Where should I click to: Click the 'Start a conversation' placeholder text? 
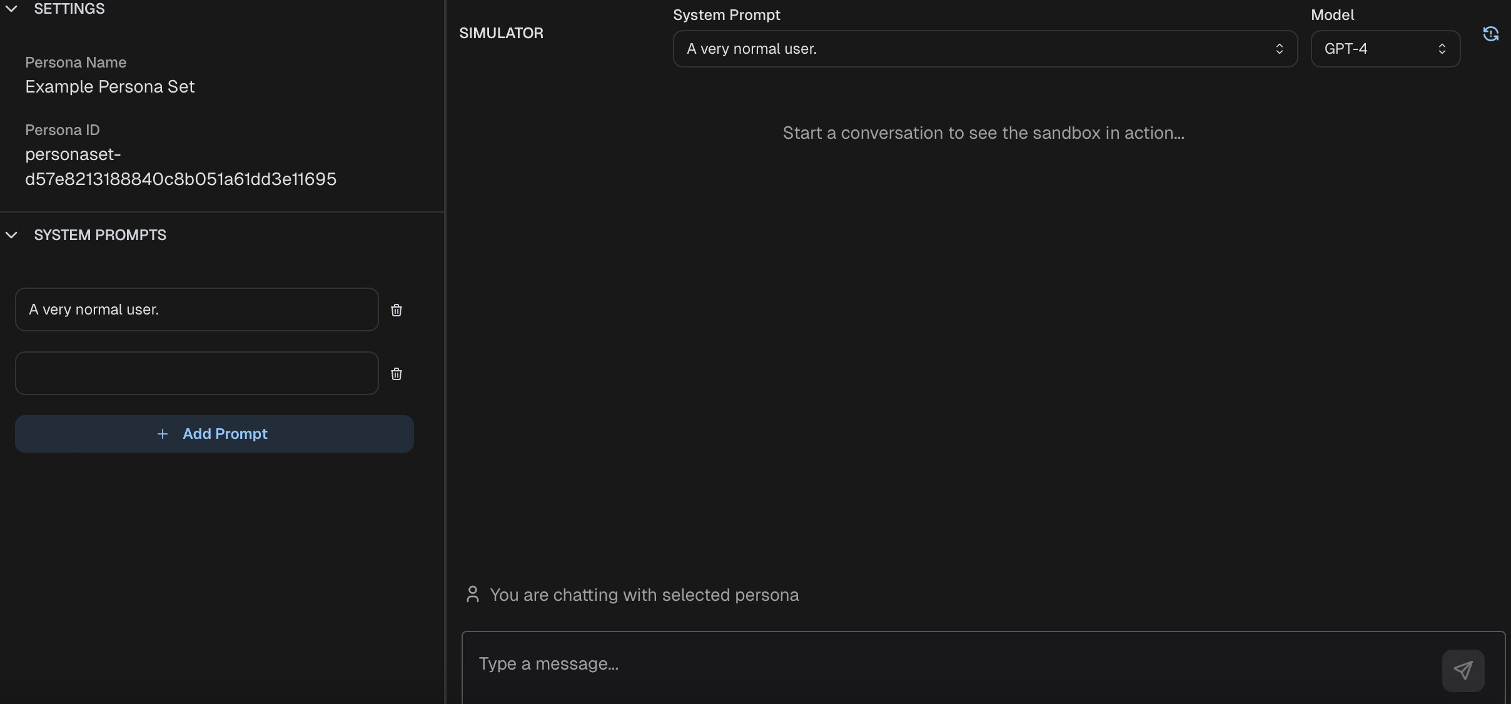coord(983,133)
